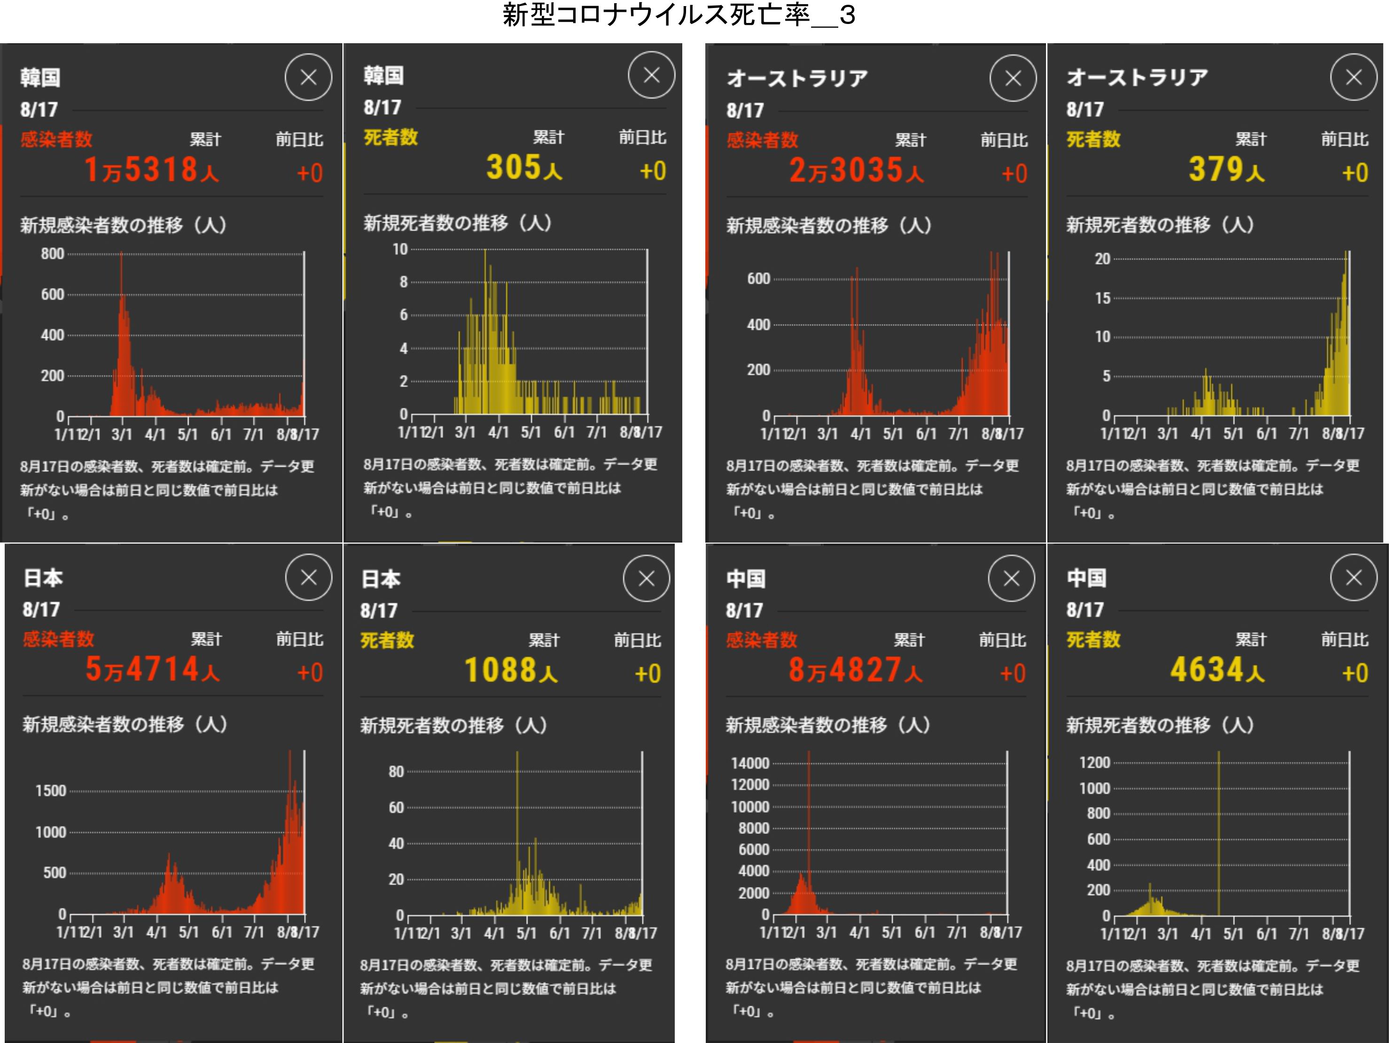Close the 中国 感染者数 panel
The height and width of the screenshot is (1043, 1389).
pyautogui.click(x=1011, y=578)
